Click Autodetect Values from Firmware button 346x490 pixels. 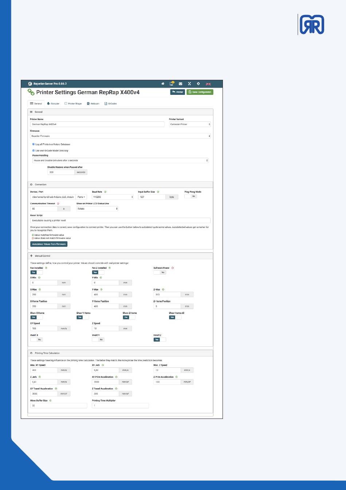(x=49, y=244)
